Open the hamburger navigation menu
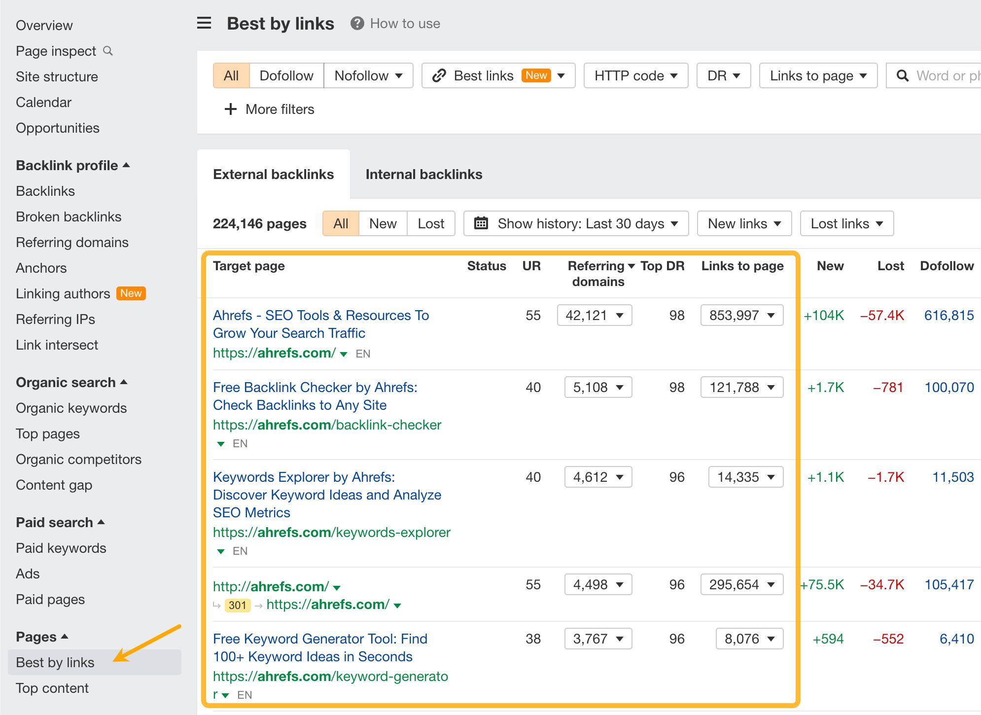Screen dimensions: 981x715 pos(204,23)
